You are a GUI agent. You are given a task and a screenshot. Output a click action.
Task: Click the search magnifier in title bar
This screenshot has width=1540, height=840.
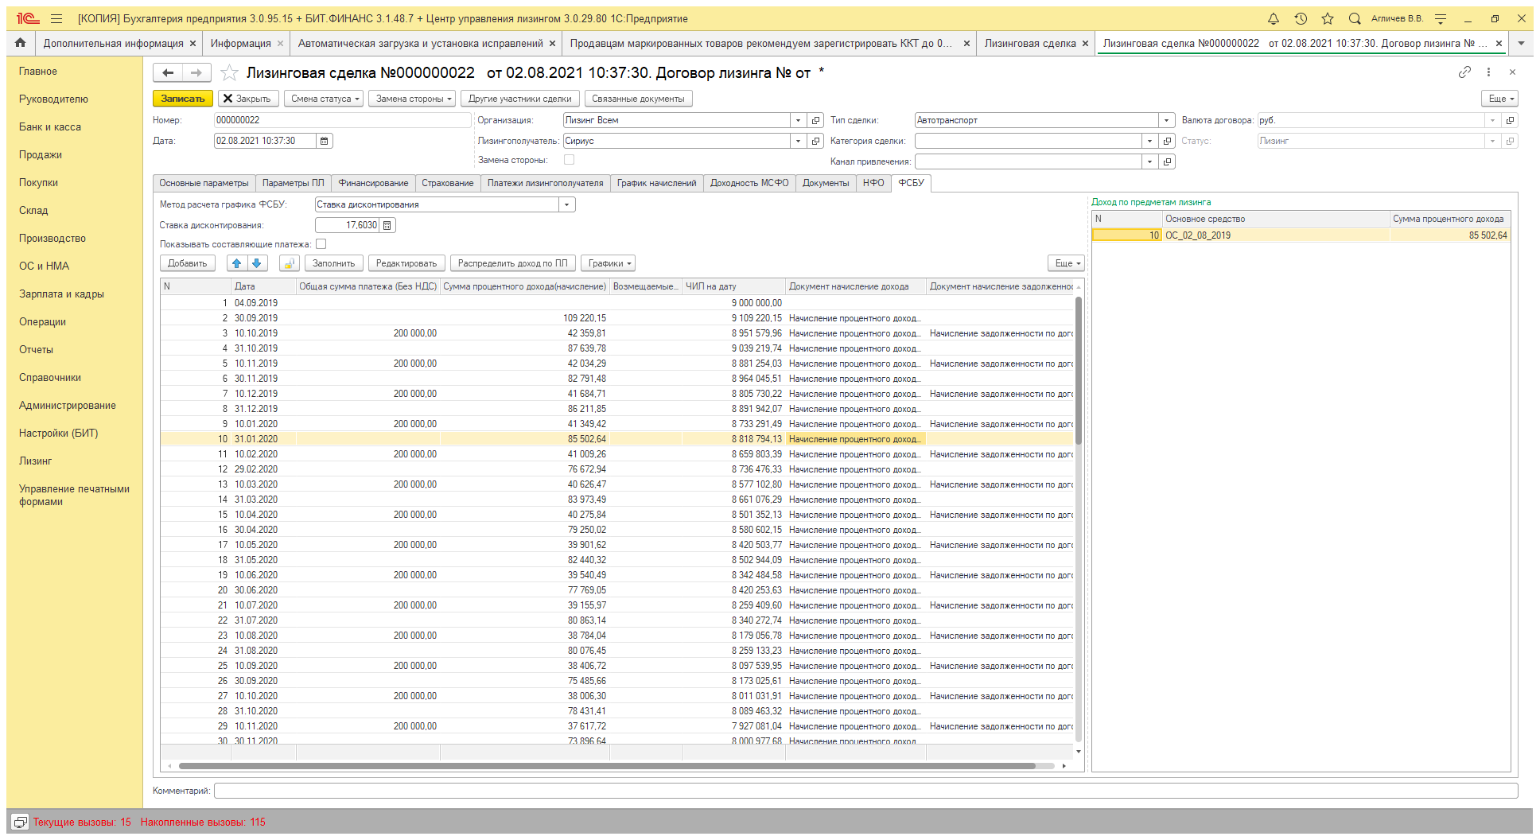pos(1355,18)
